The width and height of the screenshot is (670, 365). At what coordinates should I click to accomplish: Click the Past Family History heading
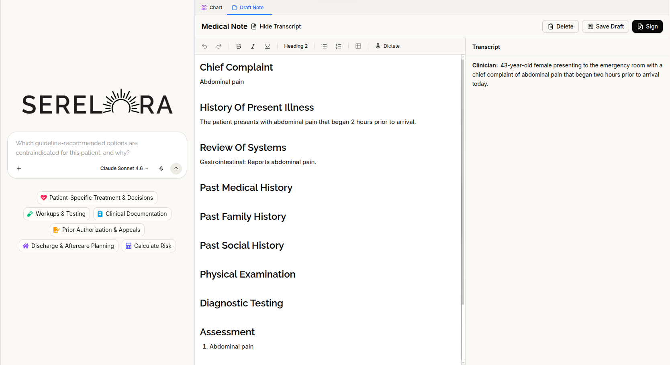point(243,217)
